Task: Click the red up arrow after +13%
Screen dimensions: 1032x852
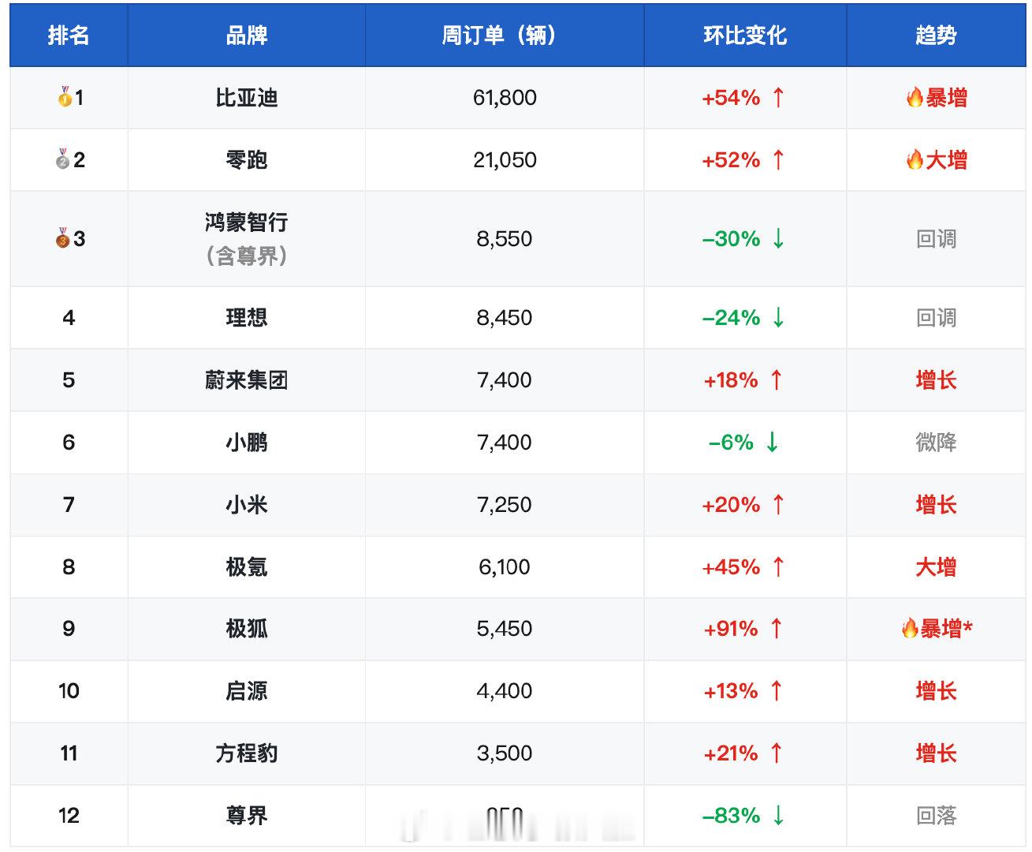Action: tap(776, 690)
